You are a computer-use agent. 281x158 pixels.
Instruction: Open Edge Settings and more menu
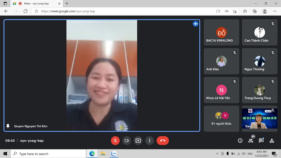[275, 11]
